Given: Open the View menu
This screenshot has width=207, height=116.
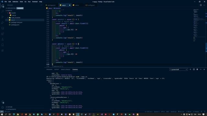Looking at the screenshot, I should [x=21, y=2].
